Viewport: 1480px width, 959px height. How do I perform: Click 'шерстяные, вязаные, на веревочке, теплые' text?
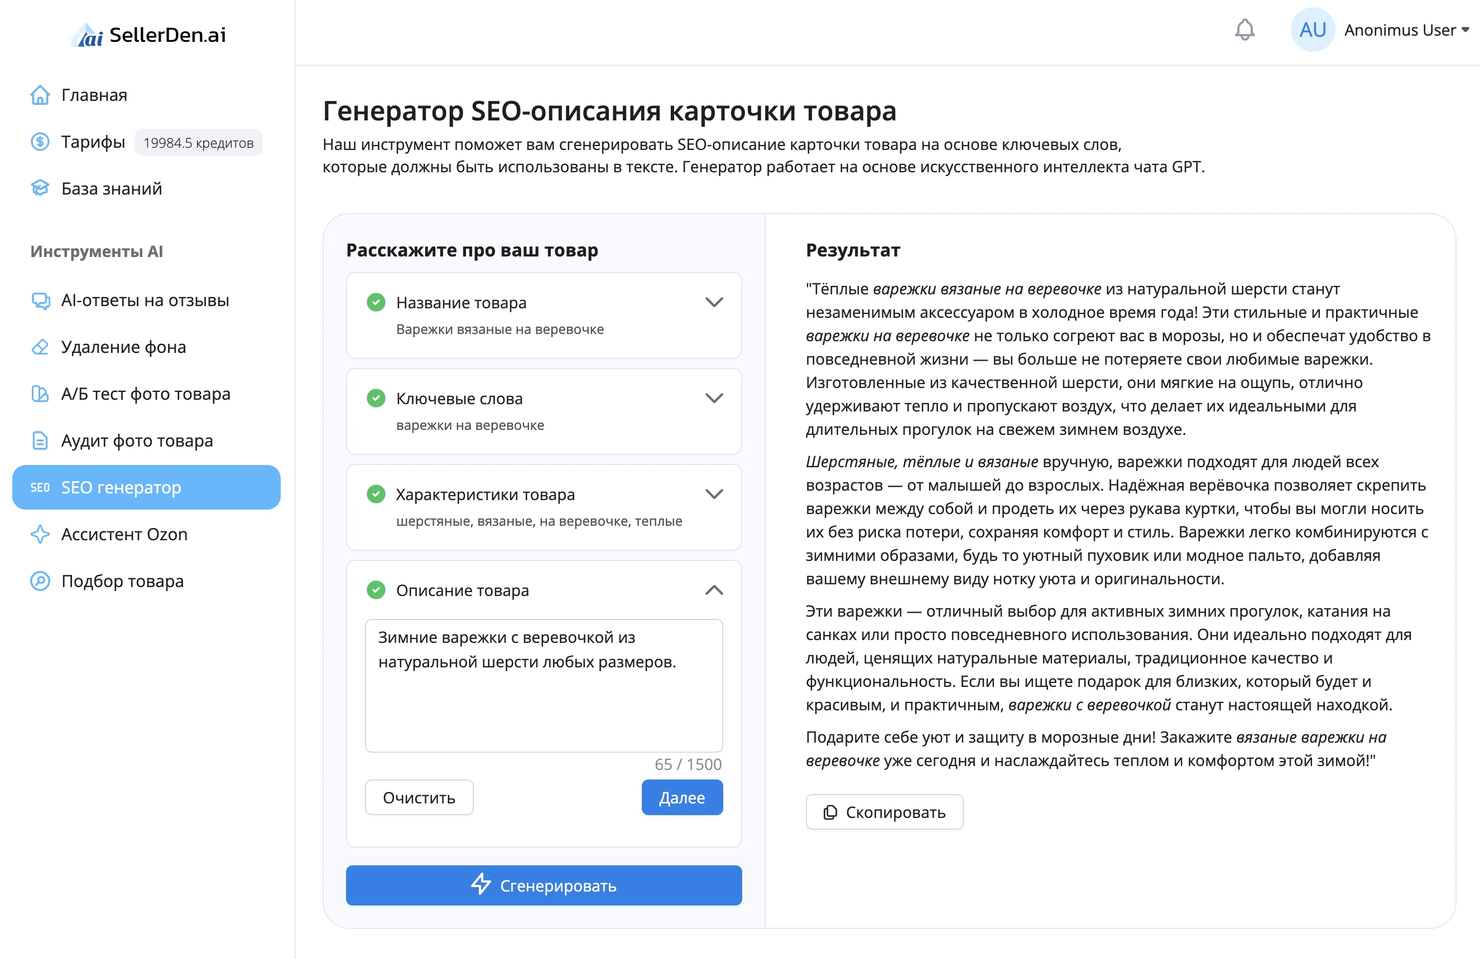[x=539, y=521]
